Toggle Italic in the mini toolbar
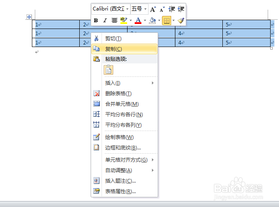 [105, 21]
